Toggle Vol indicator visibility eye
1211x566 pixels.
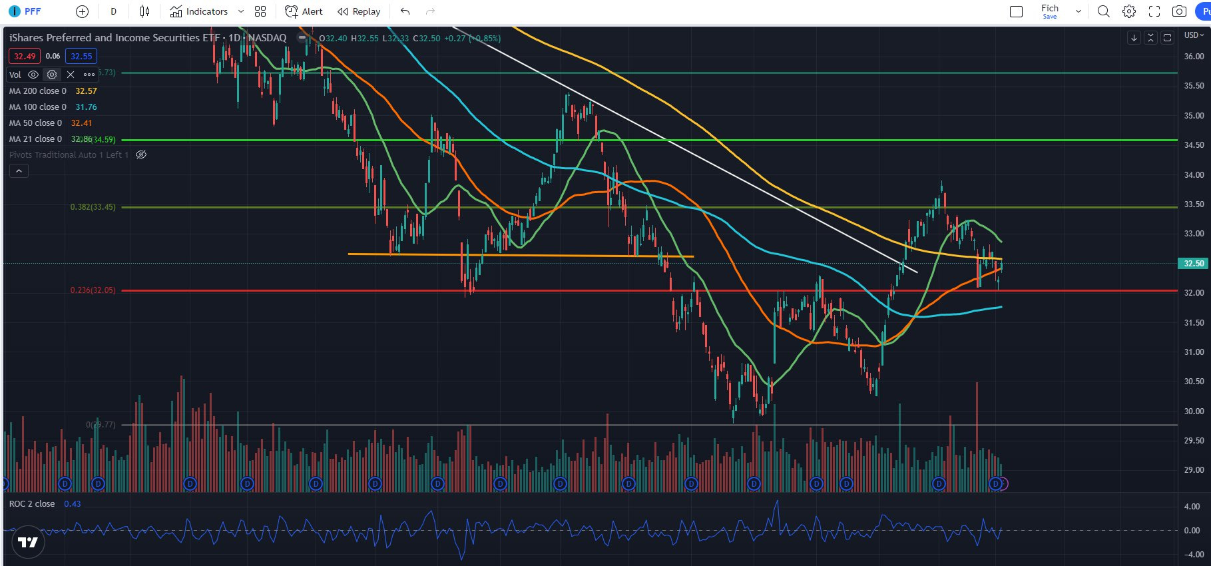33,75
